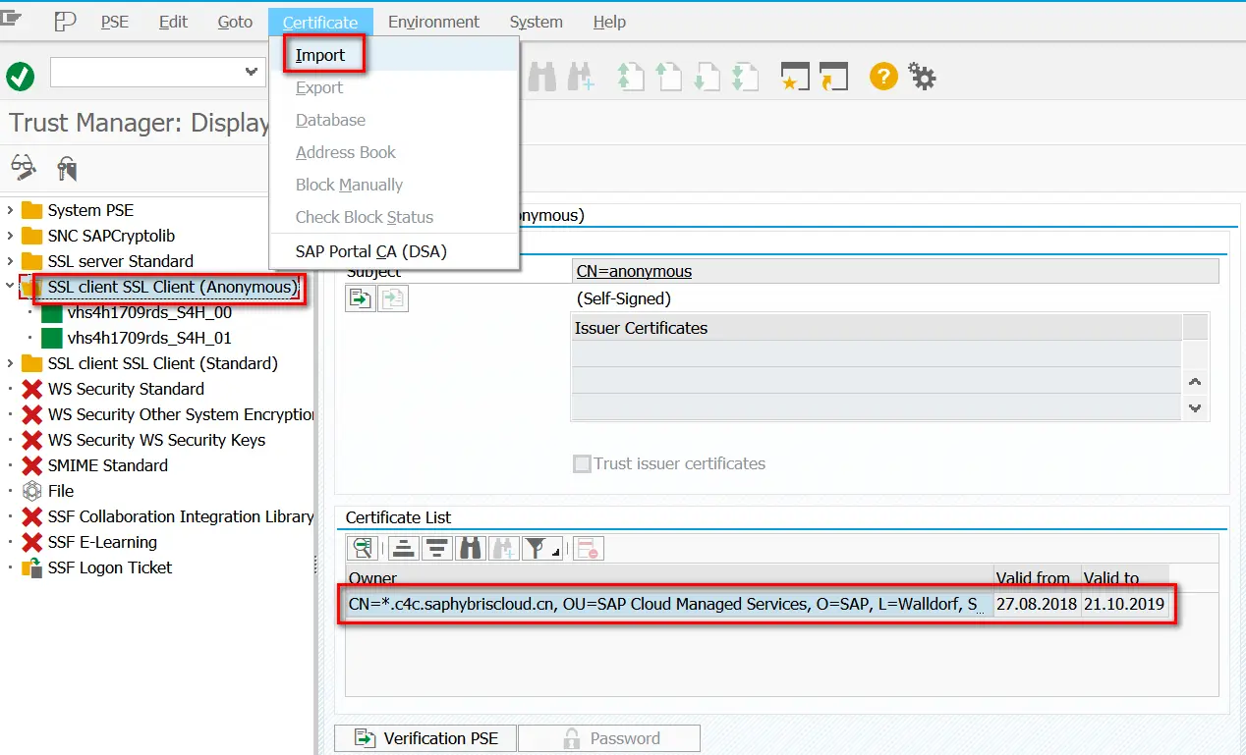The height and width of the screenshot is (755, 1246).
Task: Open the PSE menu
Action: pyautogui.click(x=115, y=22)
